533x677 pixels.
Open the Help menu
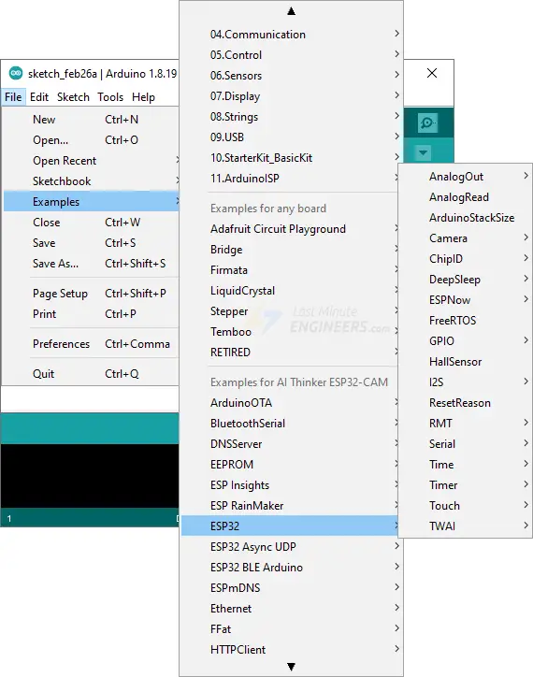tap(143, 97)
